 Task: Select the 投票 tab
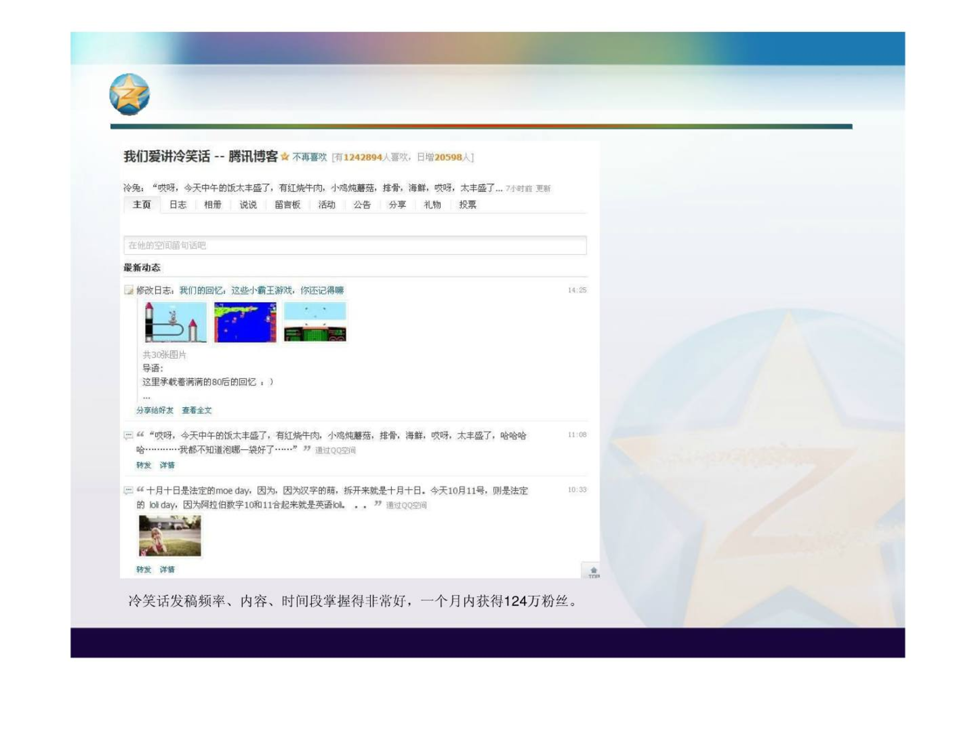[468, 205]
